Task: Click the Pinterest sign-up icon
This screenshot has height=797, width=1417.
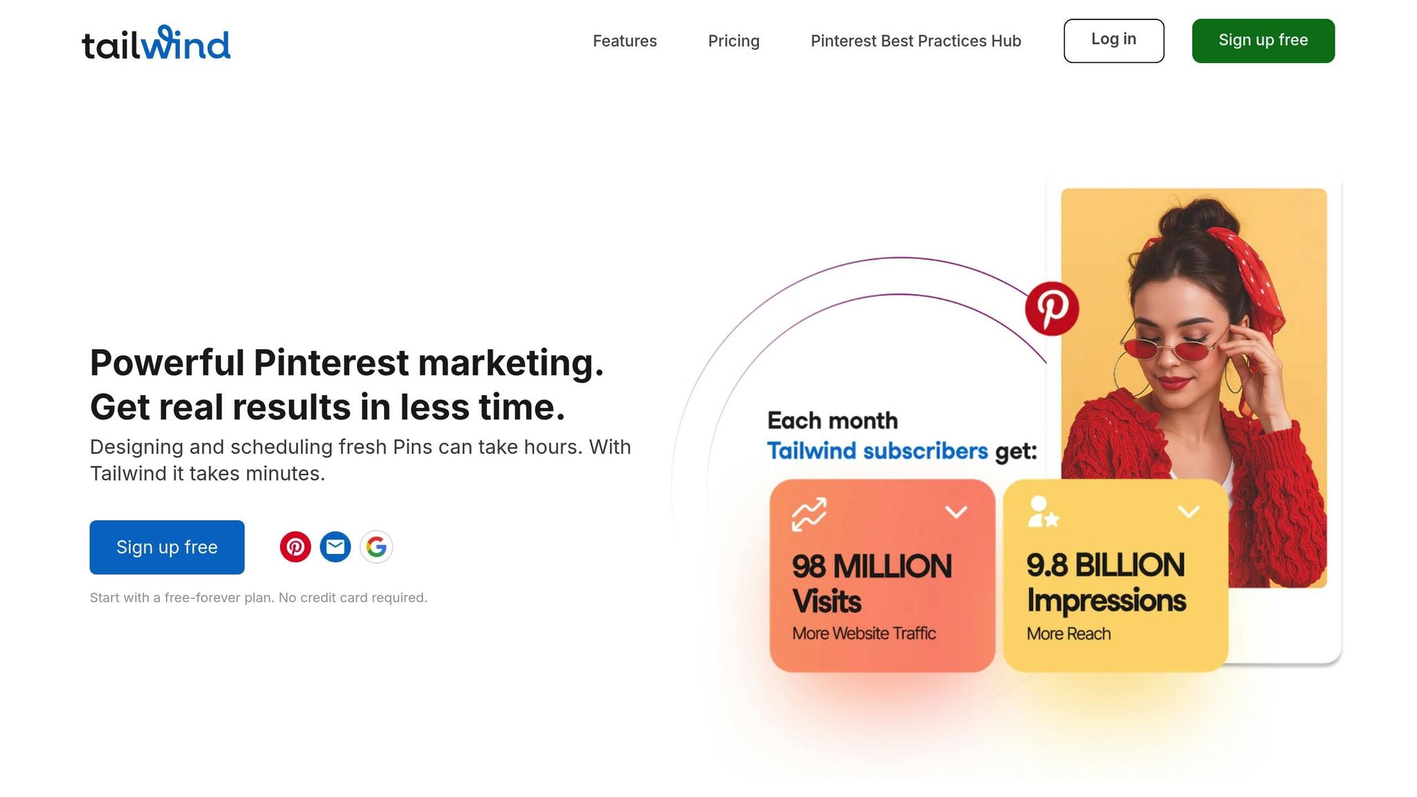Action: [295, 547]
